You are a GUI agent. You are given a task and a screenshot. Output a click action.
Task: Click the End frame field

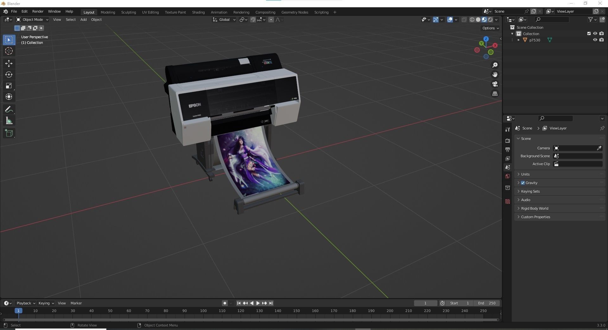click(486, 303)
